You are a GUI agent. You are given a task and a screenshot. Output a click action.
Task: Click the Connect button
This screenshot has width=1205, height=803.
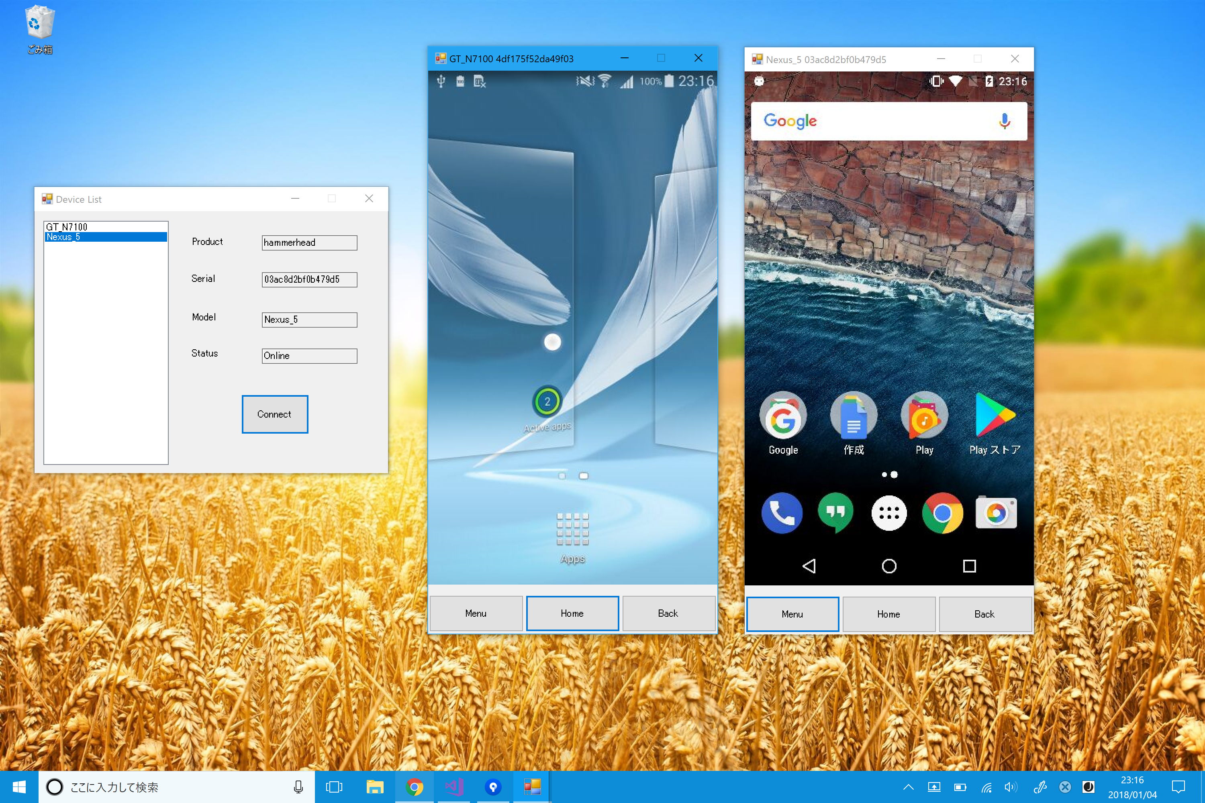(275, 414)
